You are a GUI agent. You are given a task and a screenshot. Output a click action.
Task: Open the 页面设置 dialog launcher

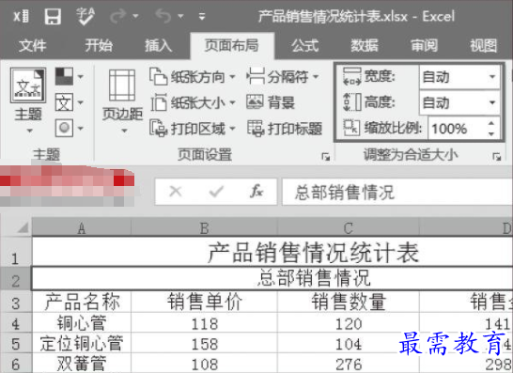(x=326, y=157)
